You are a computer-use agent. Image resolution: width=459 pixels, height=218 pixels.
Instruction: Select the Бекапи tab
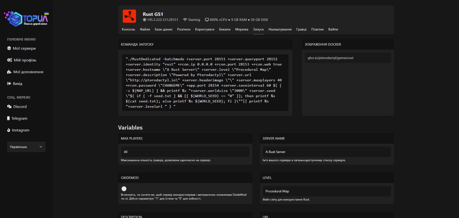[224, 29]
